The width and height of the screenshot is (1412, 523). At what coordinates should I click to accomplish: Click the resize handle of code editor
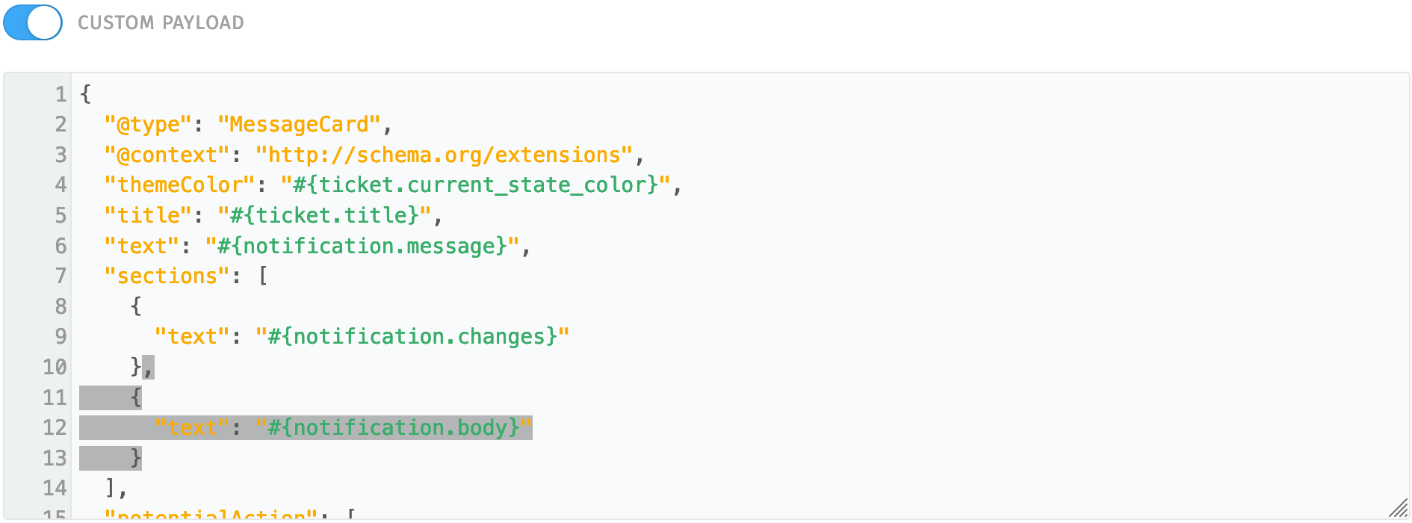(x=1398, y=508)
